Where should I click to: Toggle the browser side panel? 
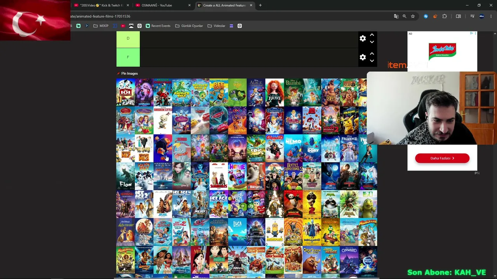coord(459,16)
